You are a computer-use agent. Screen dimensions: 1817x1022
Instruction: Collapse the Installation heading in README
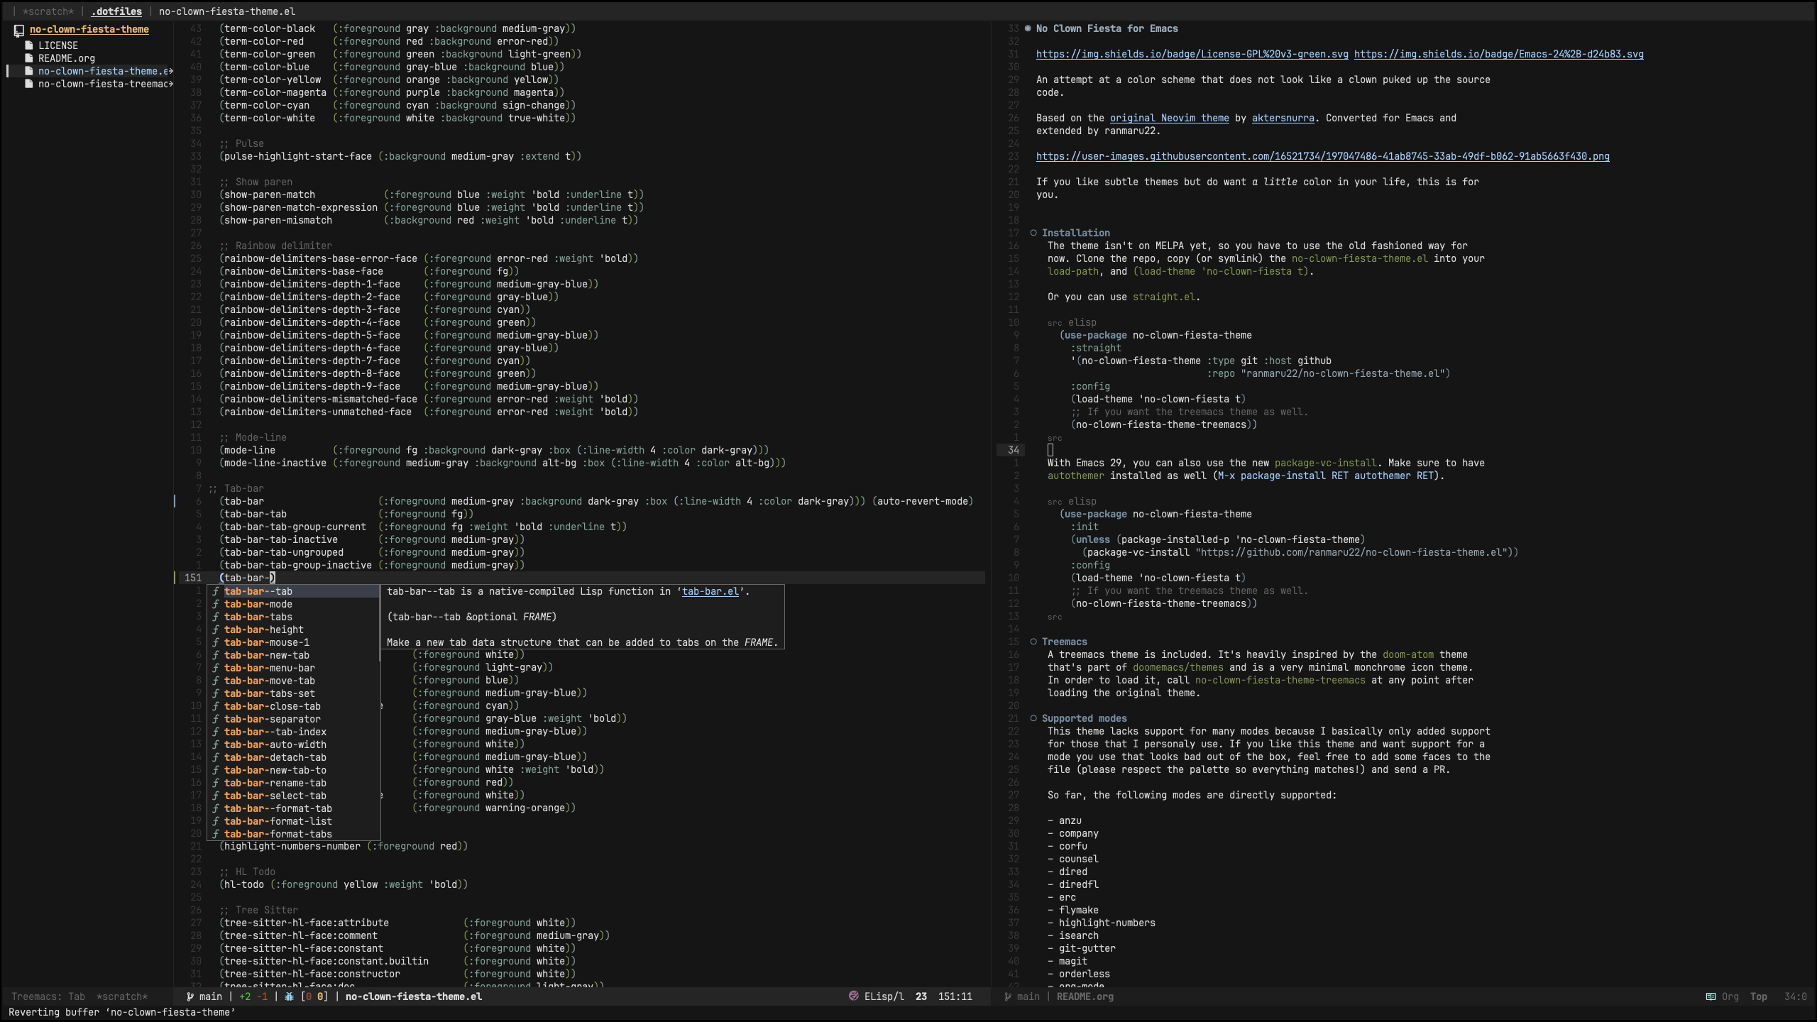click(x=1033, y=233)
